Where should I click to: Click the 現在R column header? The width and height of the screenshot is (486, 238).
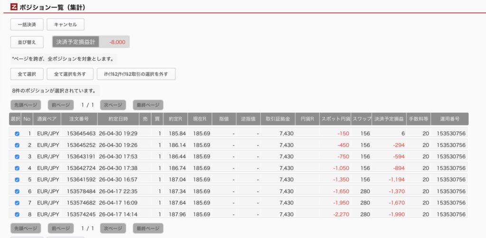coord(200,119)
